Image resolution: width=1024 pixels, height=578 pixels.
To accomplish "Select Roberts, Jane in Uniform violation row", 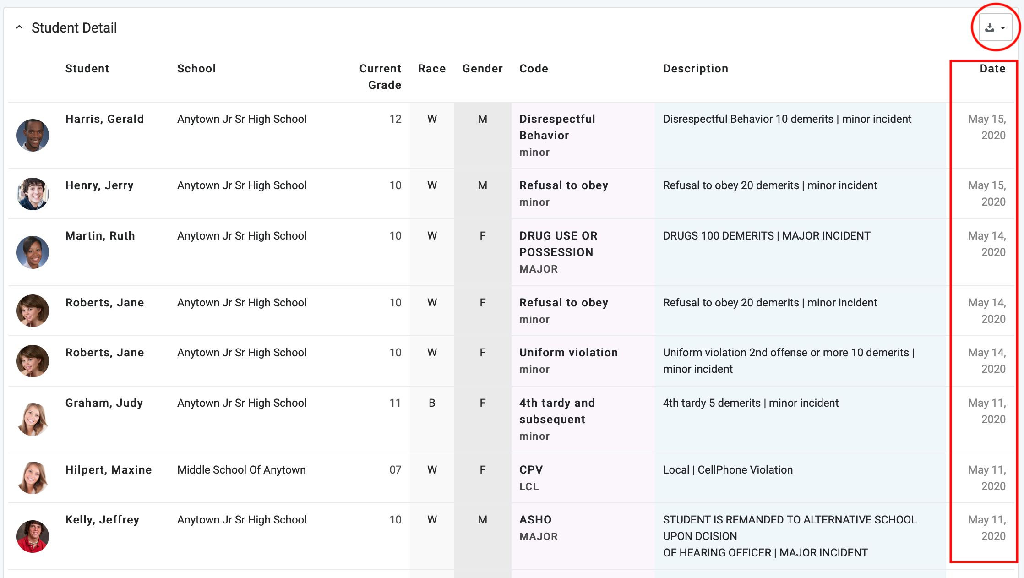I will [x=104, y=353].
